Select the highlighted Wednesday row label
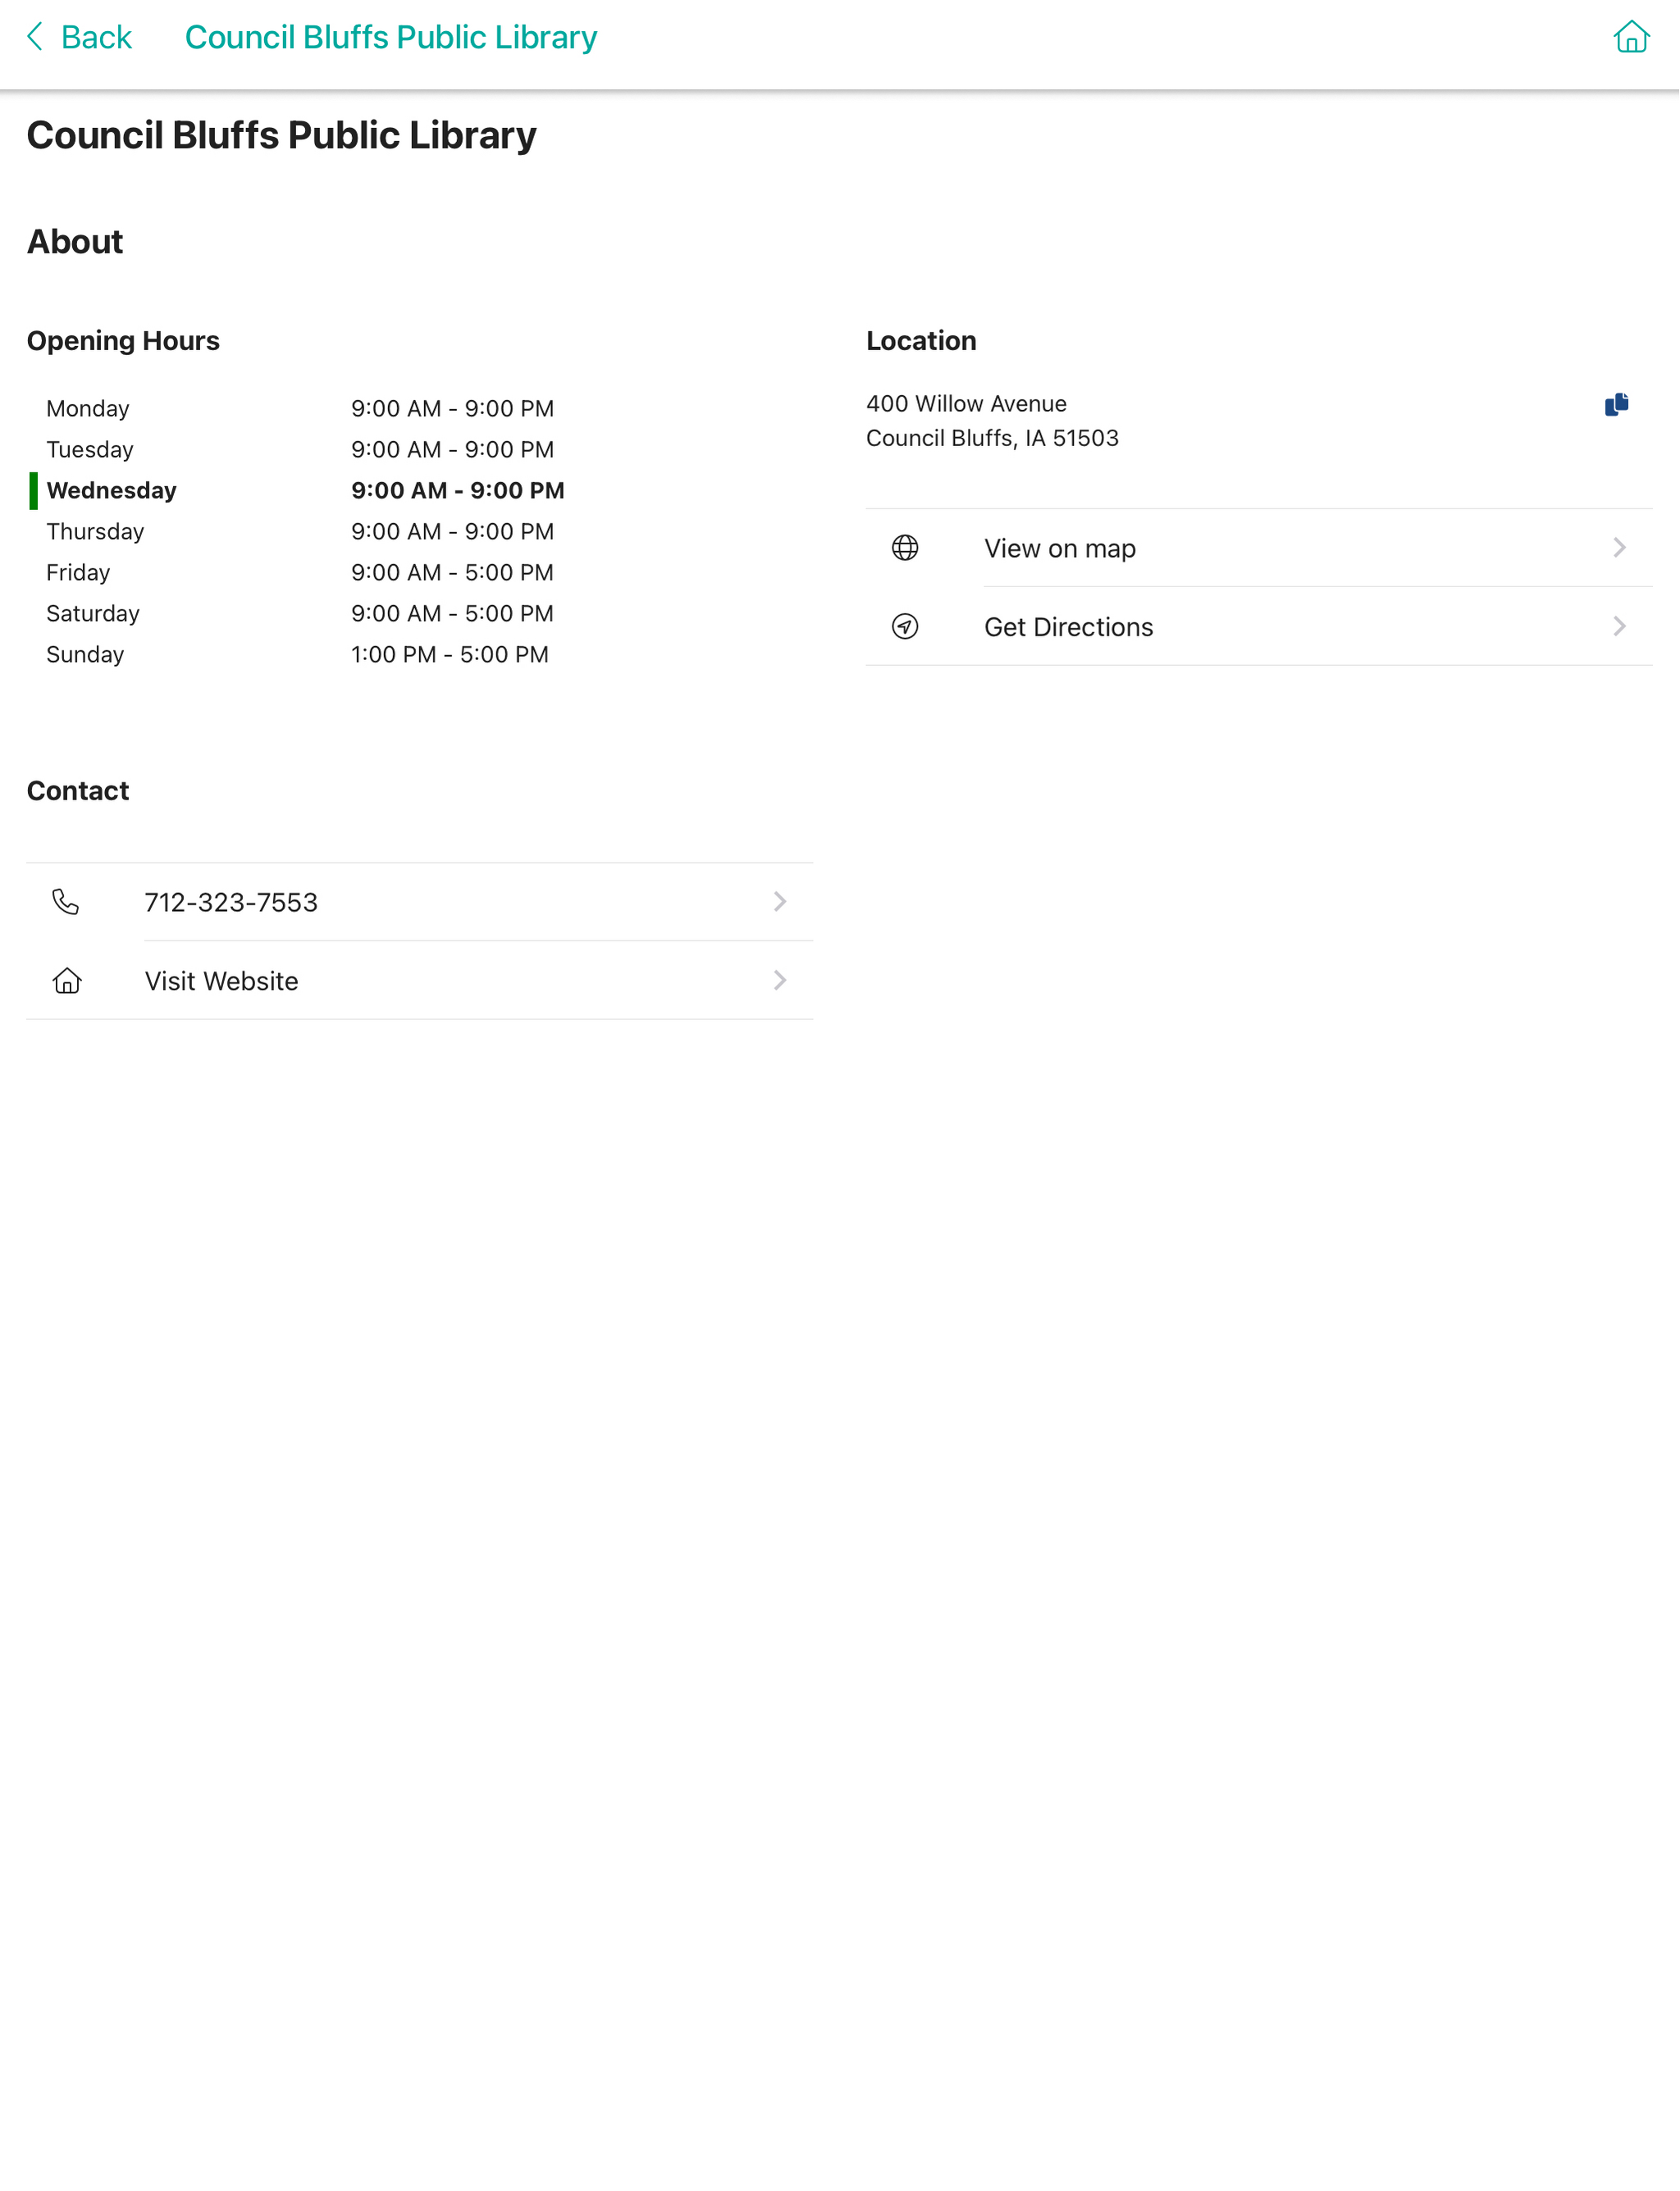 point(112,491)
